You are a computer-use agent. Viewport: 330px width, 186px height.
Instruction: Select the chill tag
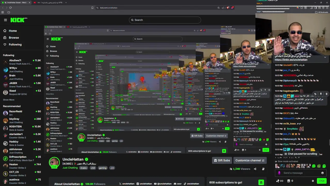pos(93,168)
